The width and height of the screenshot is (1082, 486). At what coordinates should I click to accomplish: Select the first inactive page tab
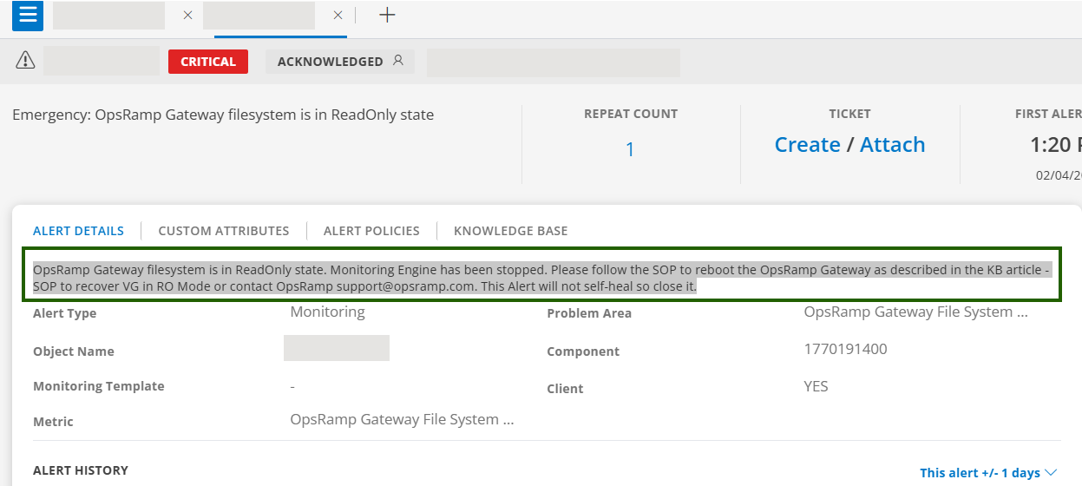point(108,16)
